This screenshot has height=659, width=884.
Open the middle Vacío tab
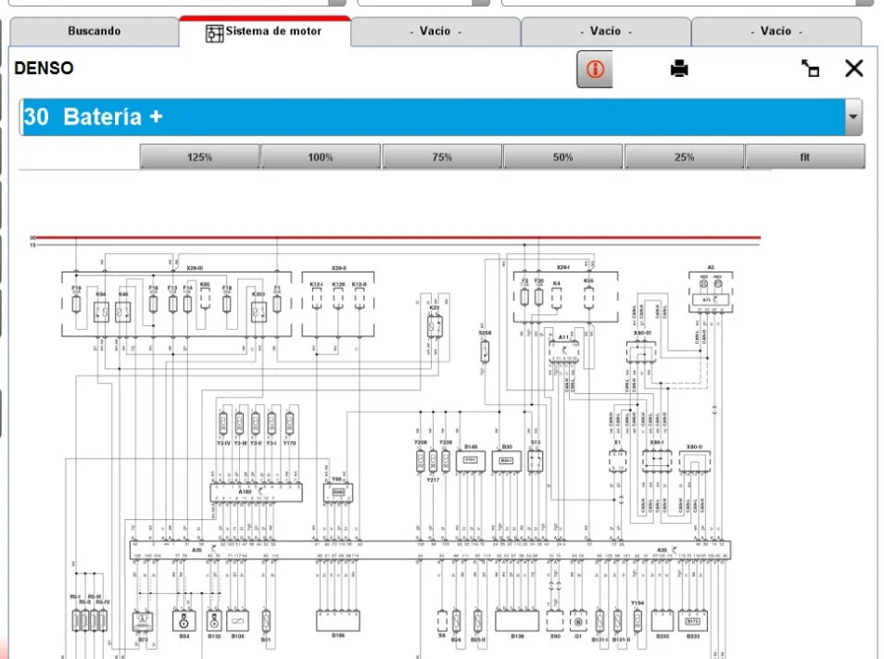click(604, 31)
